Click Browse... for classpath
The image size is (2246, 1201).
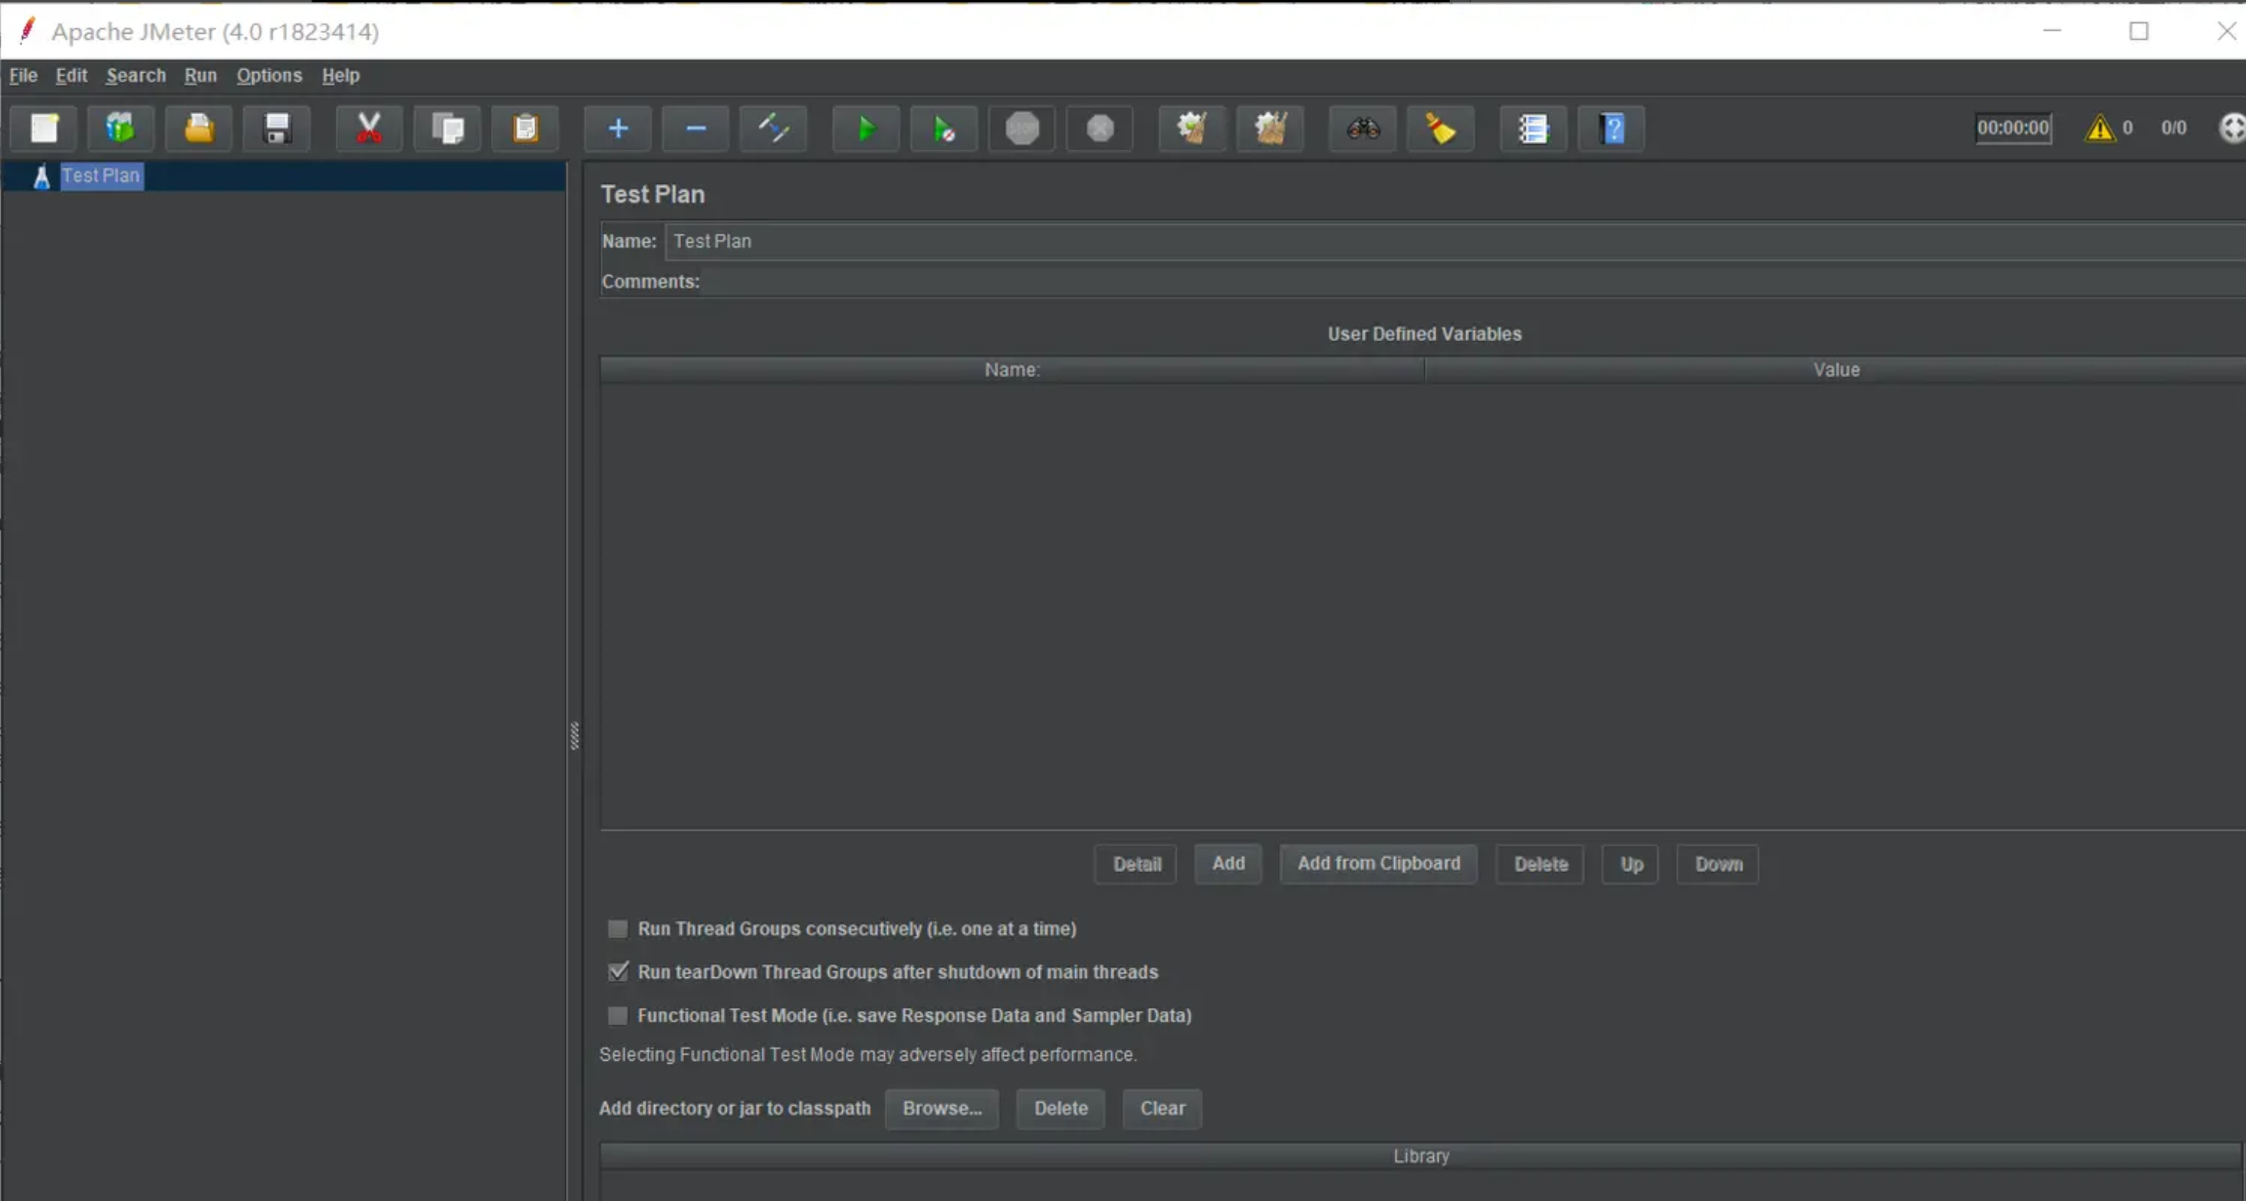click(941, 1108)
